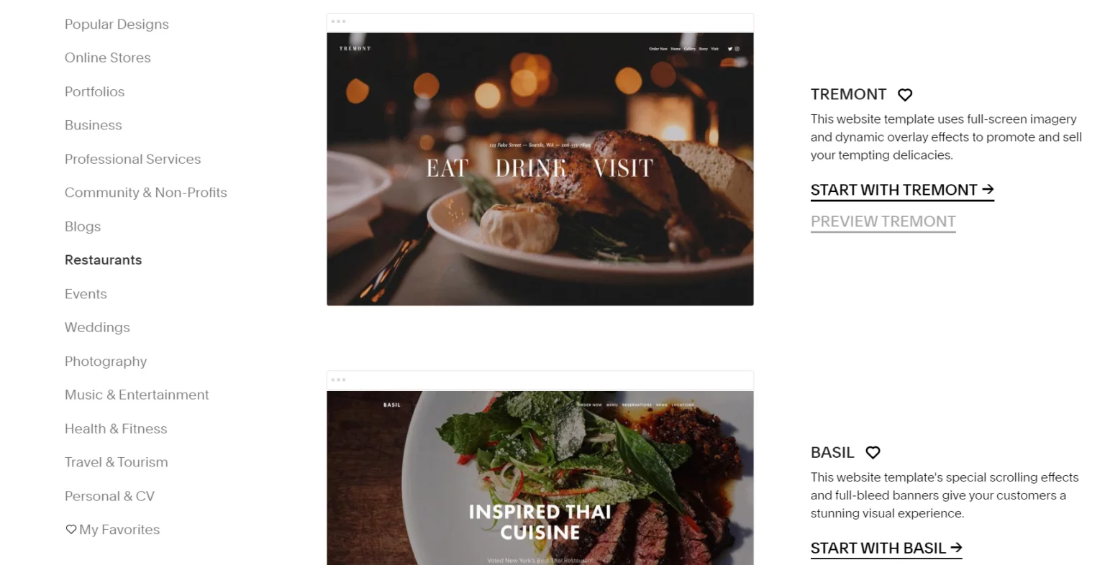Image resolution: width=1105 pixels, height=565 pixels.
Task: Click heart icon beside My Favorites
Action: pos(71,530)
